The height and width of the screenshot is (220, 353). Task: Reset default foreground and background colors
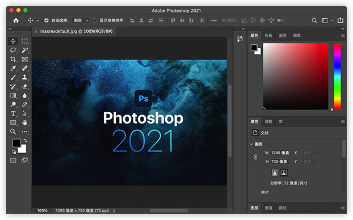14,152
